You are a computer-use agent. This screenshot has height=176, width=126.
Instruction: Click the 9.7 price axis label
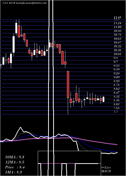[116, 62]
